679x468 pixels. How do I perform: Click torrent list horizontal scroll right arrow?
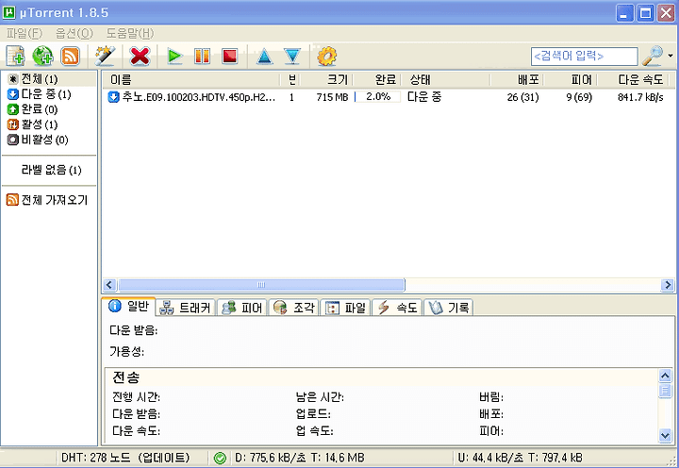(x=668, y=285)
